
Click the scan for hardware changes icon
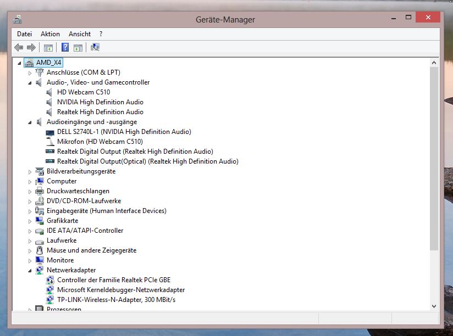click(95, 47)
